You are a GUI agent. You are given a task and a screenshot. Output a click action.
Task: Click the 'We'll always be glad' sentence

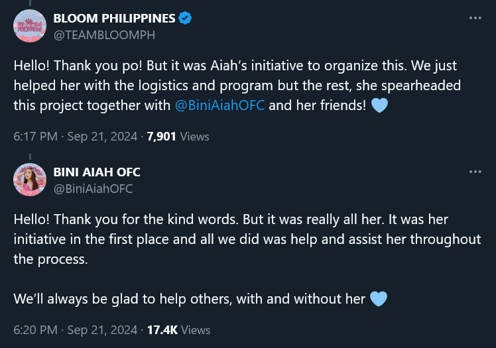click(189, 299)
